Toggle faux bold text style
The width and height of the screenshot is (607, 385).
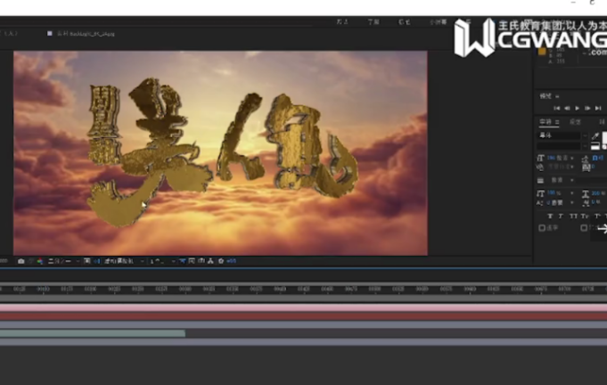point(550,216)
